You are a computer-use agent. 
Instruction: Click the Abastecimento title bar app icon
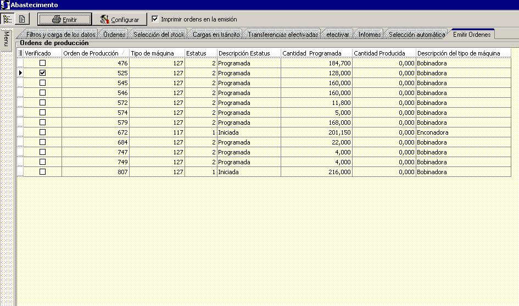click(5, 5)
